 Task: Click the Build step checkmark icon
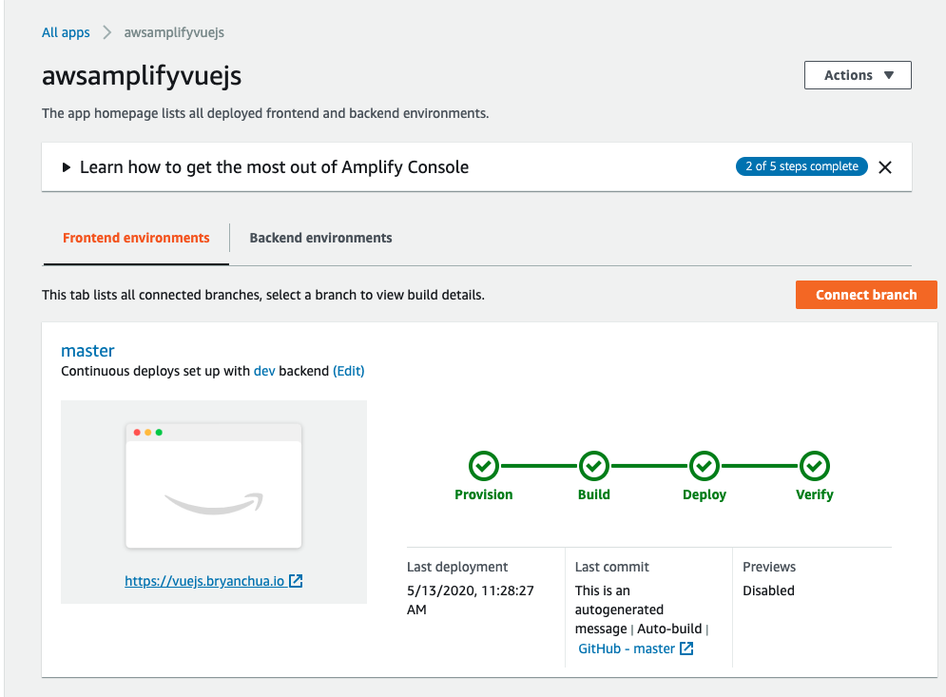pyautogui.click(x=594, y=466)
